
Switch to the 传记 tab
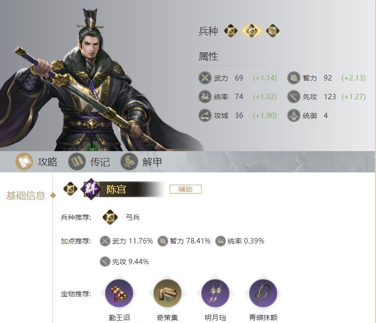pos(89,161)
